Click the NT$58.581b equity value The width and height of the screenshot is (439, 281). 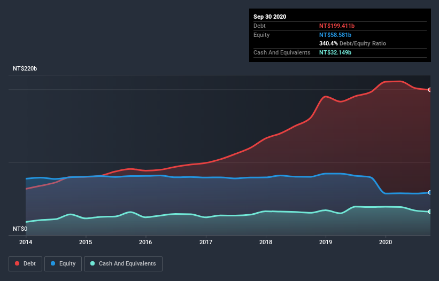[x=335, y=35]
